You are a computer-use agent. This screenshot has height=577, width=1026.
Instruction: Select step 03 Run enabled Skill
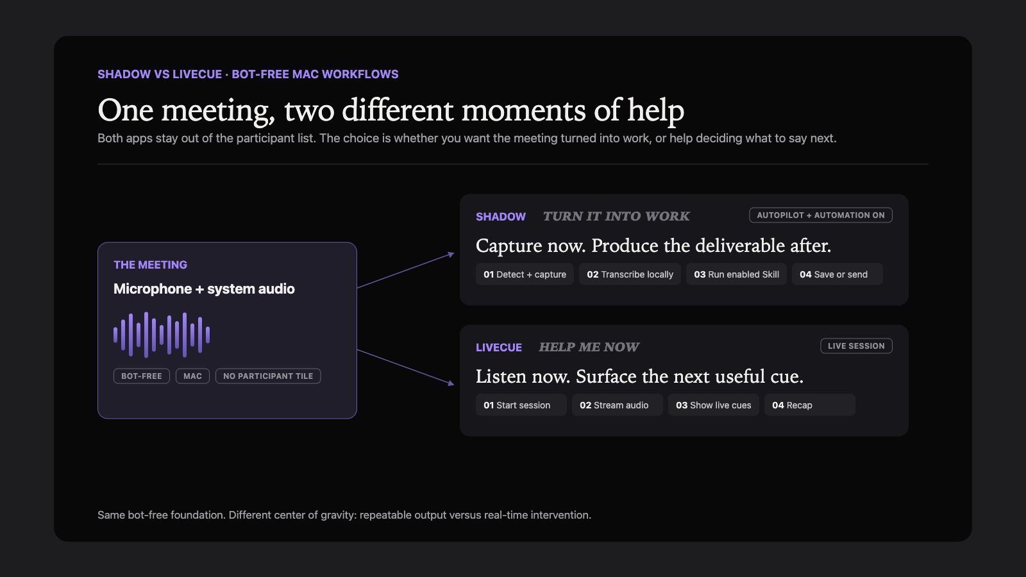[x=736, y=274]
